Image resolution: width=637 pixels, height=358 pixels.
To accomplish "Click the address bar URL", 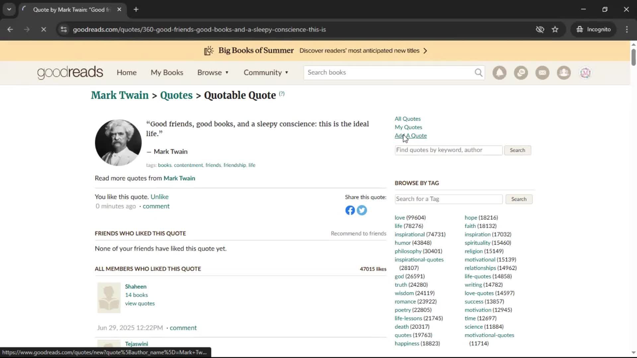I will click(x=199, y=30).
